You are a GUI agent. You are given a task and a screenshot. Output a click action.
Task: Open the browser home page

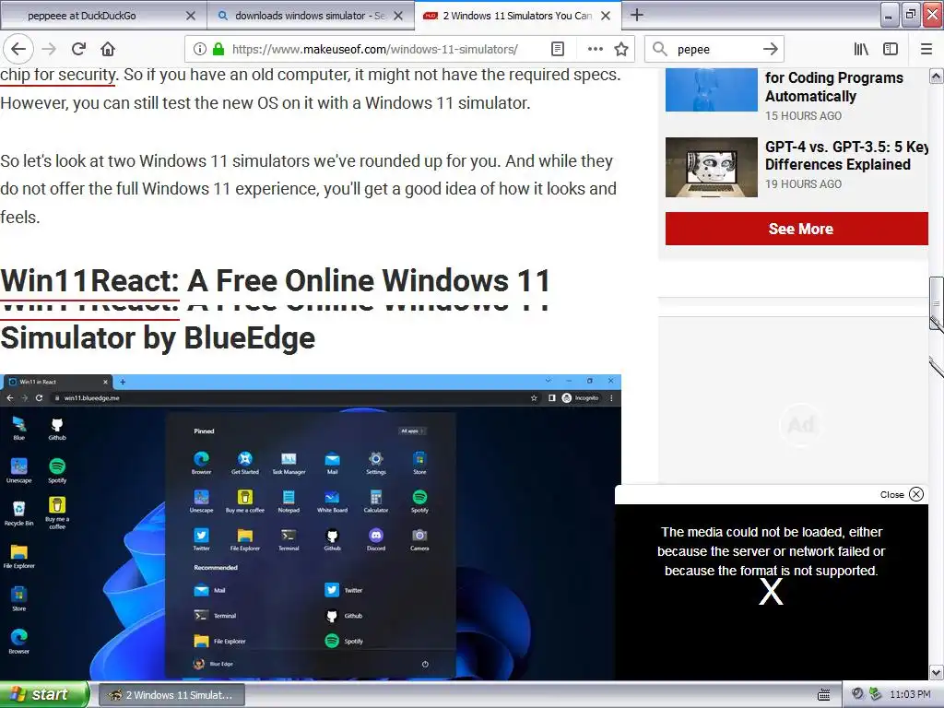(108, 49)
